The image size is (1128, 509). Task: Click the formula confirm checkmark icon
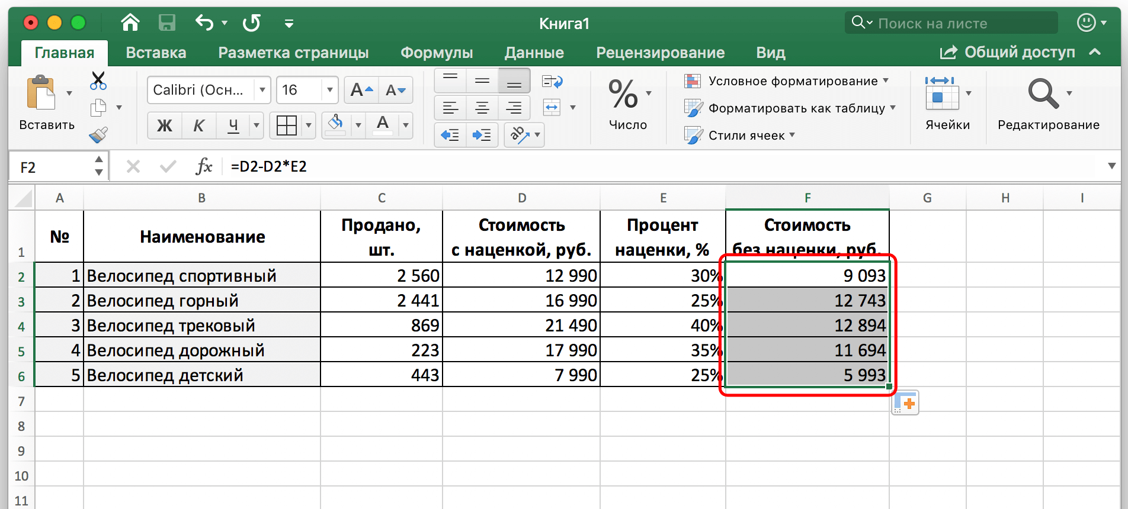coord(168,166)
